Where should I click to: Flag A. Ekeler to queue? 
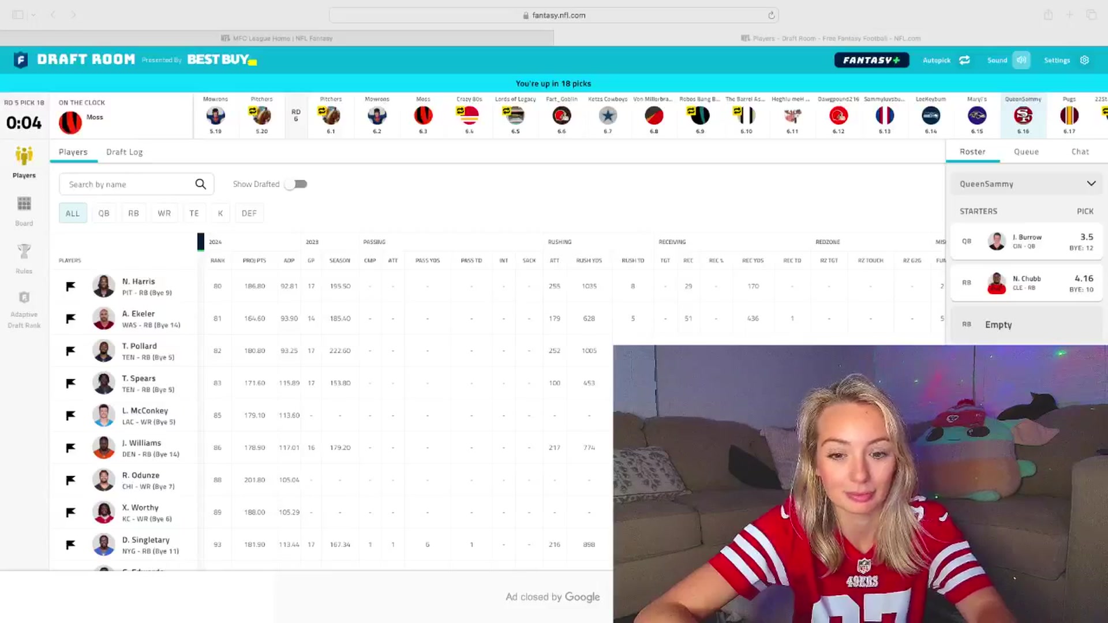(x=70, y=318)
